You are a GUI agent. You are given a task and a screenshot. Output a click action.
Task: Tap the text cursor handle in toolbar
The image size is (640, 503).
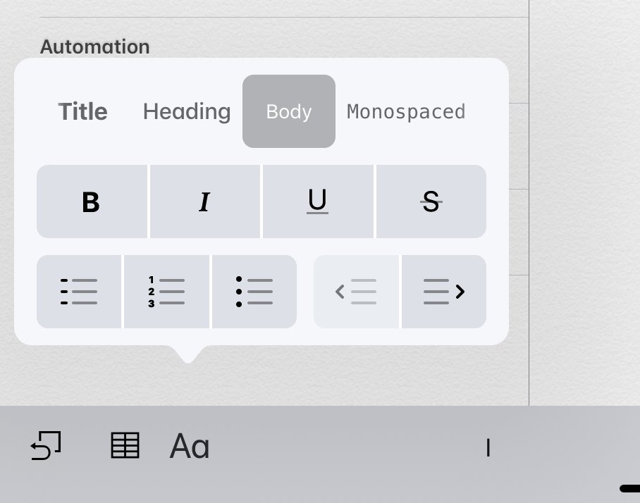tap(488, 447)
